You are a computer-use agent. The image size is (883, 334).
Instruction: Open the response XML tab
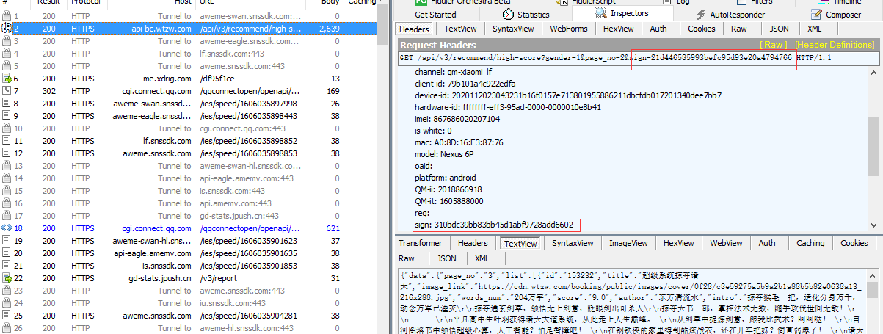[482, 258]
